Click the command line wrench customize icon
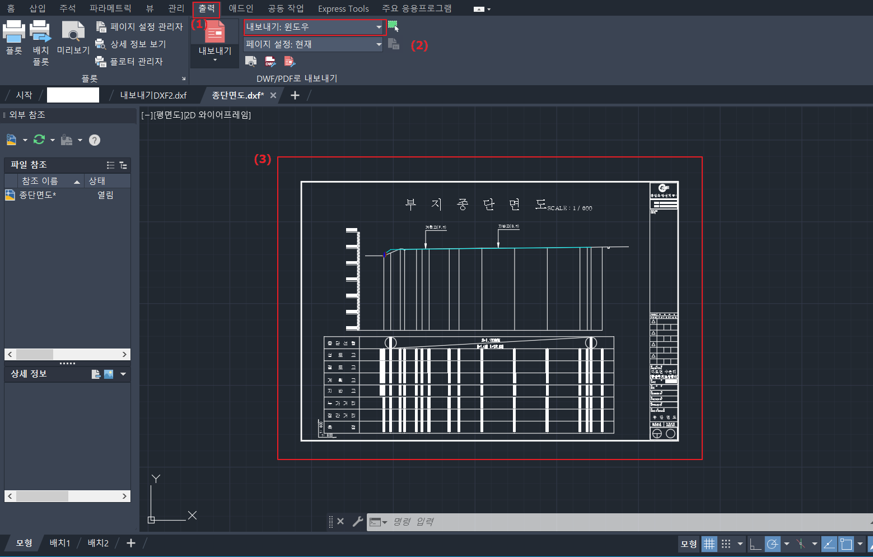This screenshot has width=873, height=557. point(358,522)
